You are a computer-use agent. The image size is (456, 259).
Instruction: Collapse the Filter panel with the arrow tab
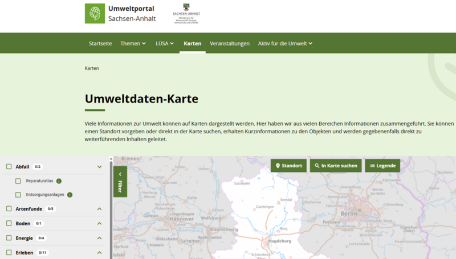coord(120,182)
